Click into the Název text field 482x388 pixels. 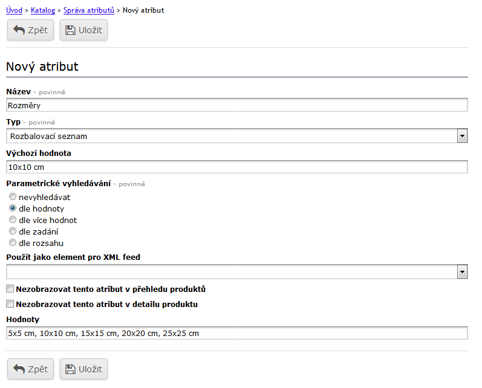[x=236, y=105]
